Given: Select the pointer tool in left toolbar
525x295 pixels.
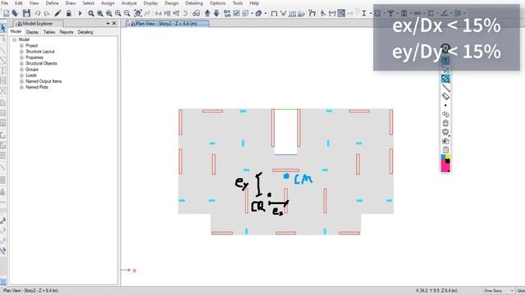Looking at the screenshot, I should click(3, 28).
